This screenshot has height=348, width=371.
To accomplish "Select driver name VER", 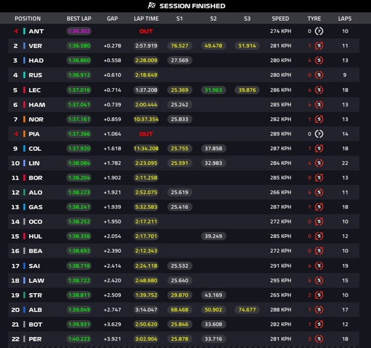I will (x=35, y=46).
